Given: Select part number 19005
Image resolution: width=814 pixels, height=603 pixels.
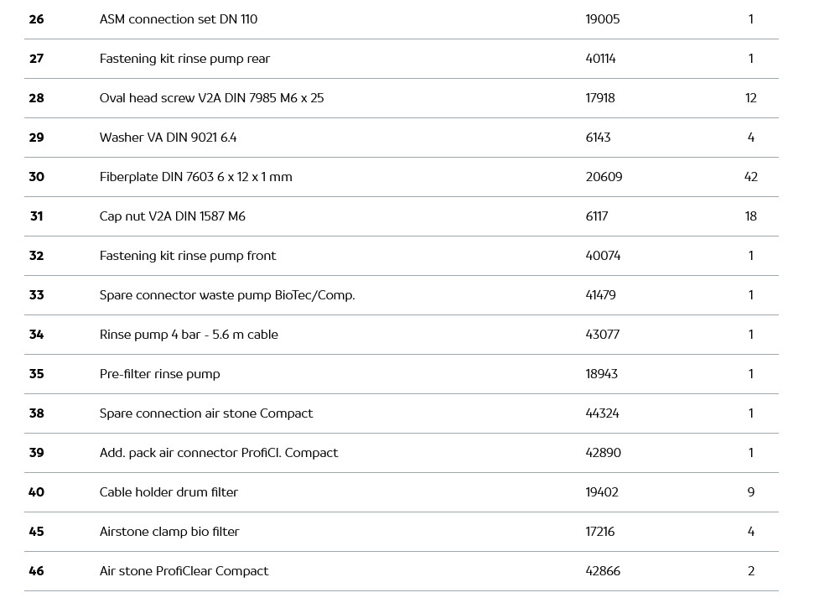Looking at the screenshot, I should click(x=603, y=19).
